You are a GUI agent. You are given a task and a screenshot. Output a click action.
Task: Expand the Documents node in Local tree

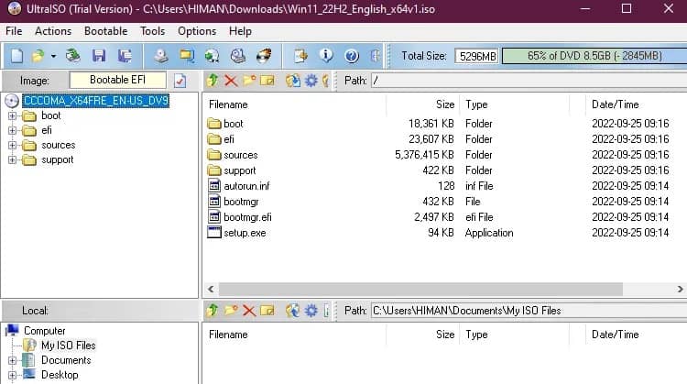(x=12, y=360)
